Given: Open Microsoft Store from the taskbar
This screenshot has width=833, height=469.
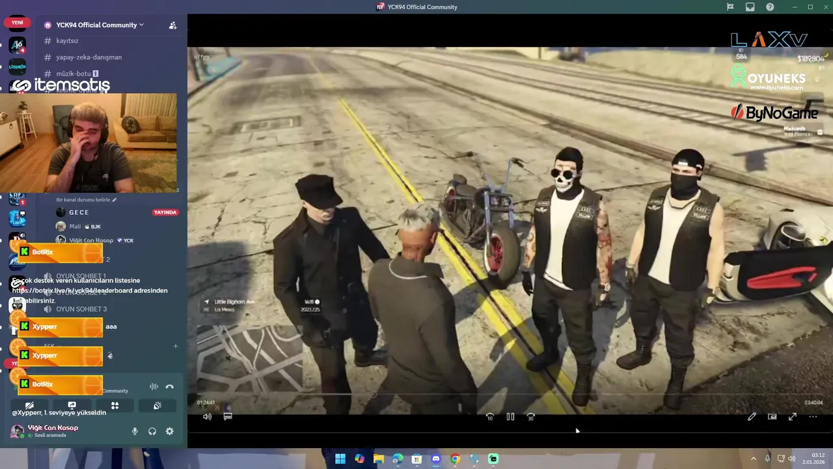Looking at the screenshot, I should coord(416,459).
